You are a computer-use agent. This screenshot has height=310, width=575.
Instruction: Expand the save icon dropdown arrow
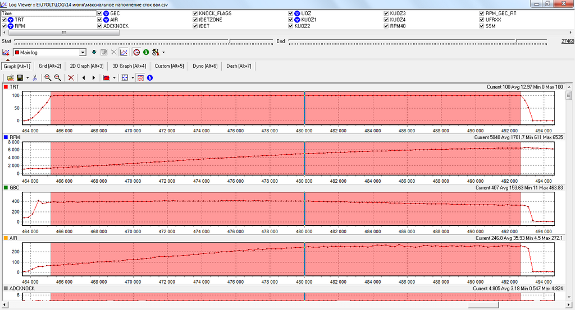27,78
